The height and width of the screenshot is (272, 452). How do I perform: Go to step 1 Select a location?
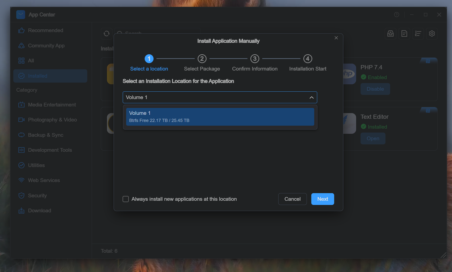149,64
